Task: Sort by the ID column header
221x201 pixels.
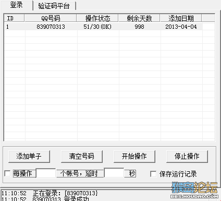Action: coord(14,18)
